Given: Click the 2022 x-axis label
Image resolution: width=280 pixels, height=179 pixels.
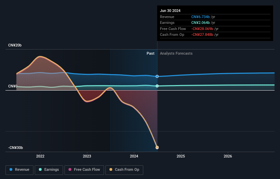Looking at the screenshot, I should pyautogui.click(x=40, y=156).
